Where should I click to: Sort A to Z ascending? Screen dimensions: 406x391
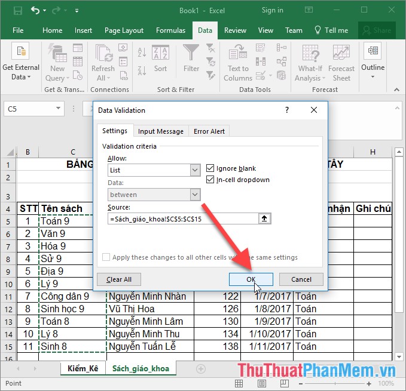[142, 53]
